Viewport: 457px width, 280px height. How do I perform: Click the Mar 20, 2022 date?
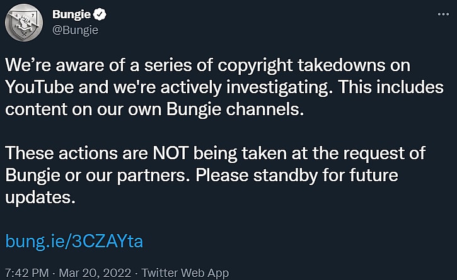coord(96,273)
